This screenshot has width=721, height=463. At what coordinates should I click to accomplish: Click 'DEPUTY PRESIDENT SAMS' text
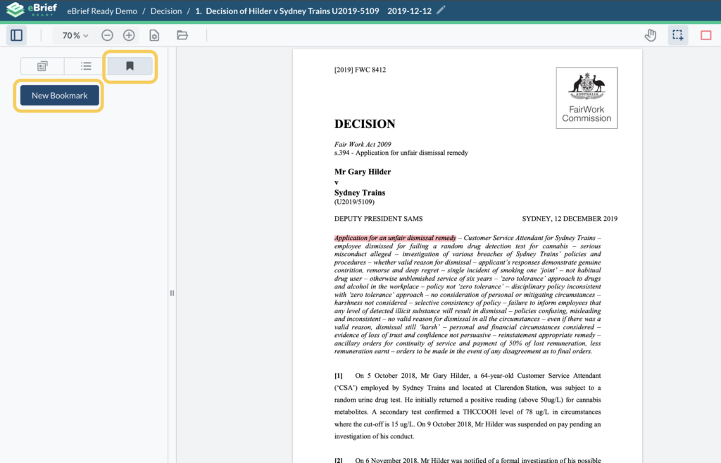tap(378, 219)
